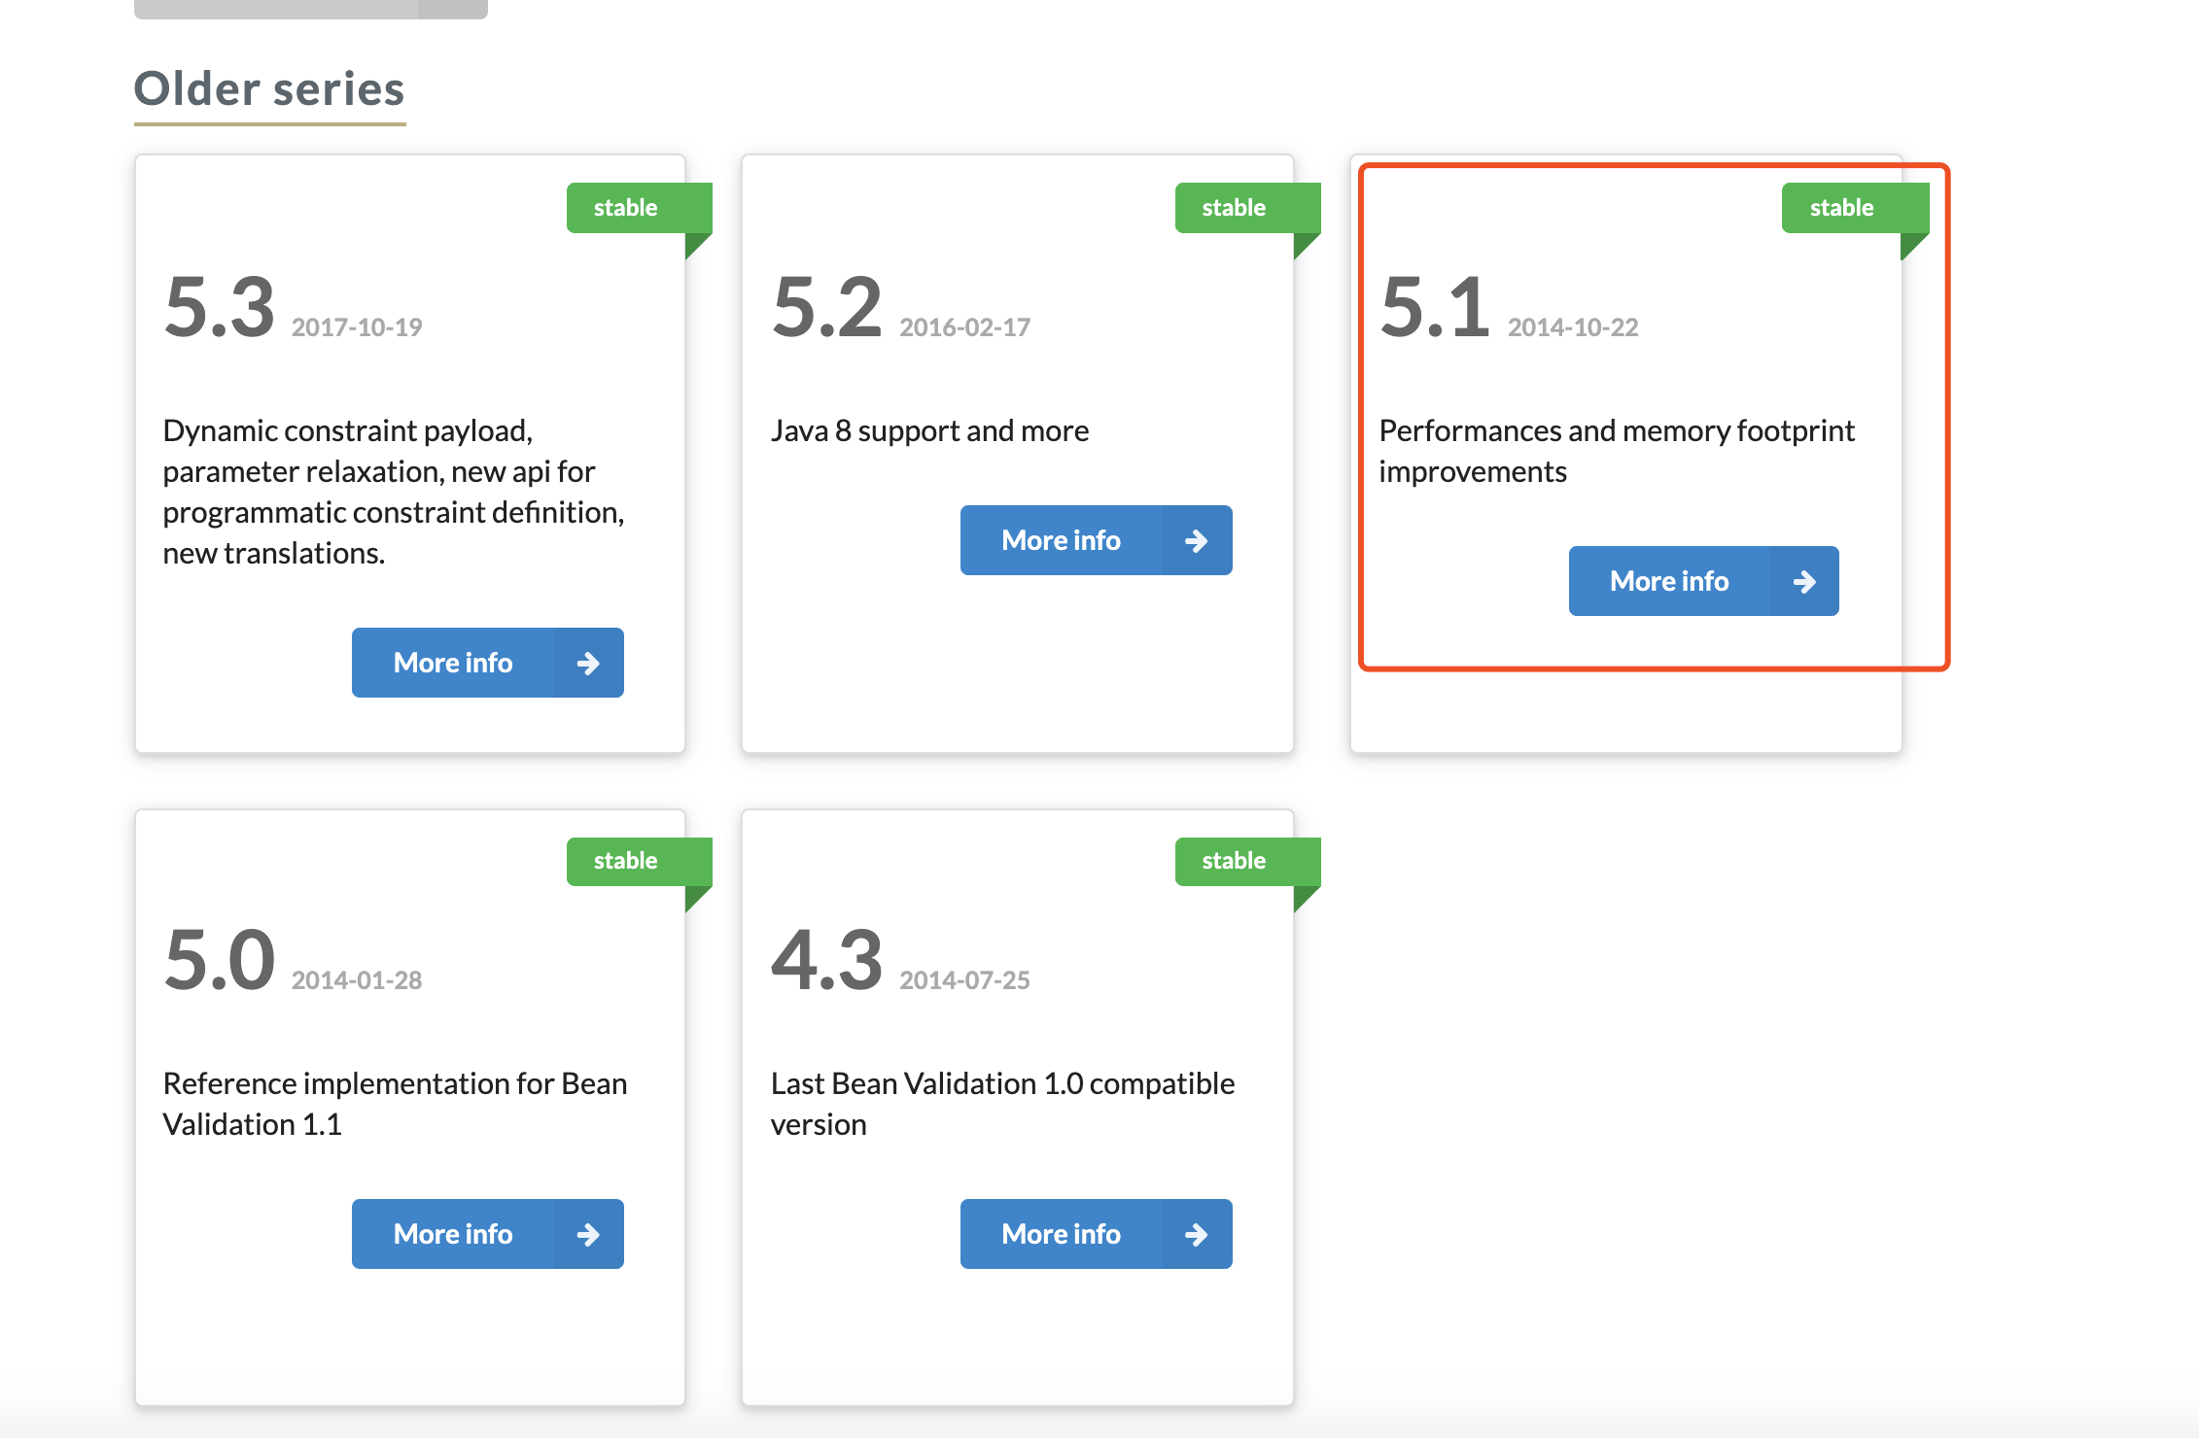The width and height of the screenshot is (2199, 1438).
Task: Open More info for version 5.1
Action: pos(1669,581)
